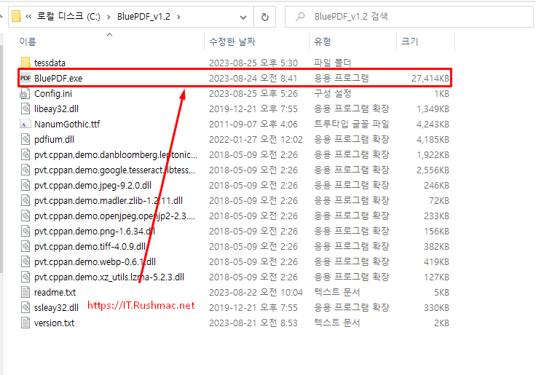
Task: Click the webp-0.6.1.dll file icon
Action: [25, 262]
